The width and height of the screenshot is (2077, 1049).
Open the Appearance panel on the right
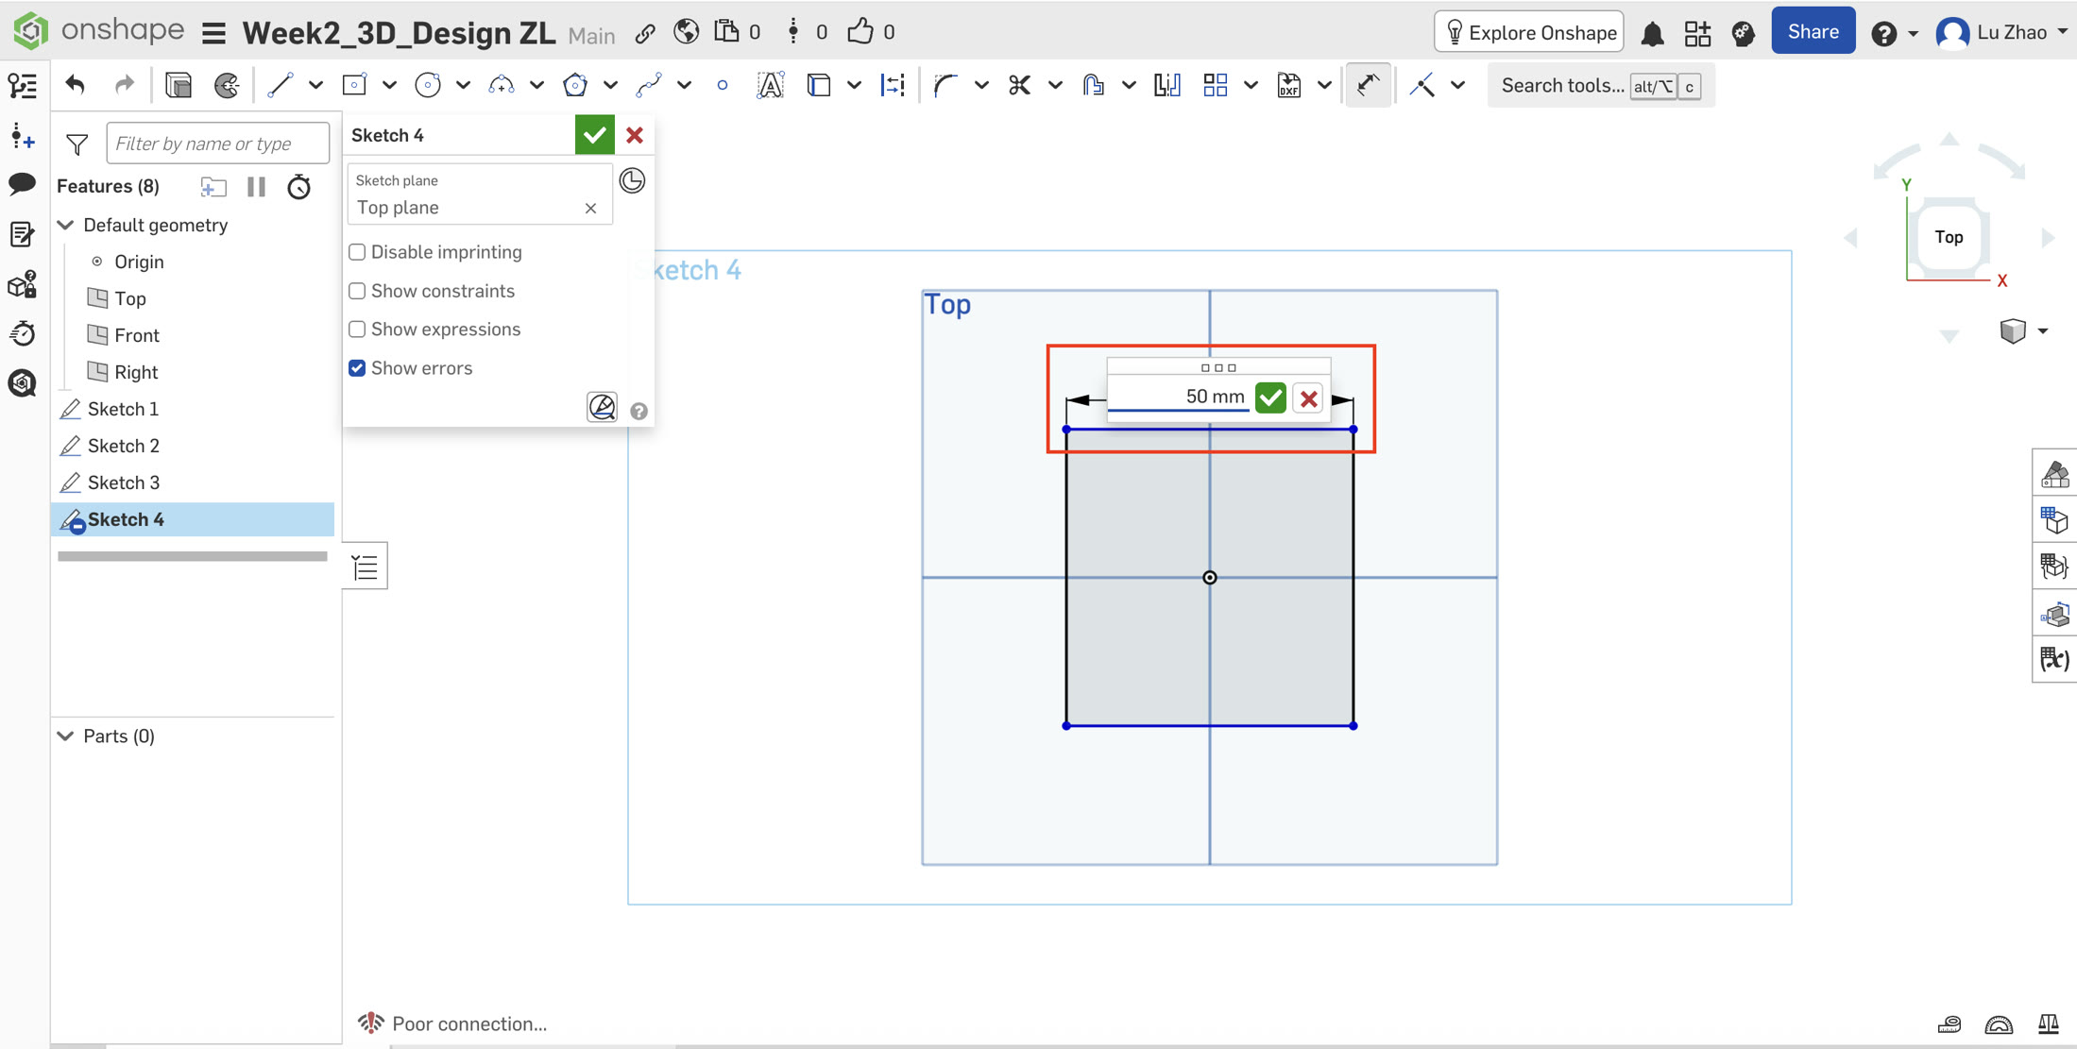pyautogui.click(x=2055, y=474)
